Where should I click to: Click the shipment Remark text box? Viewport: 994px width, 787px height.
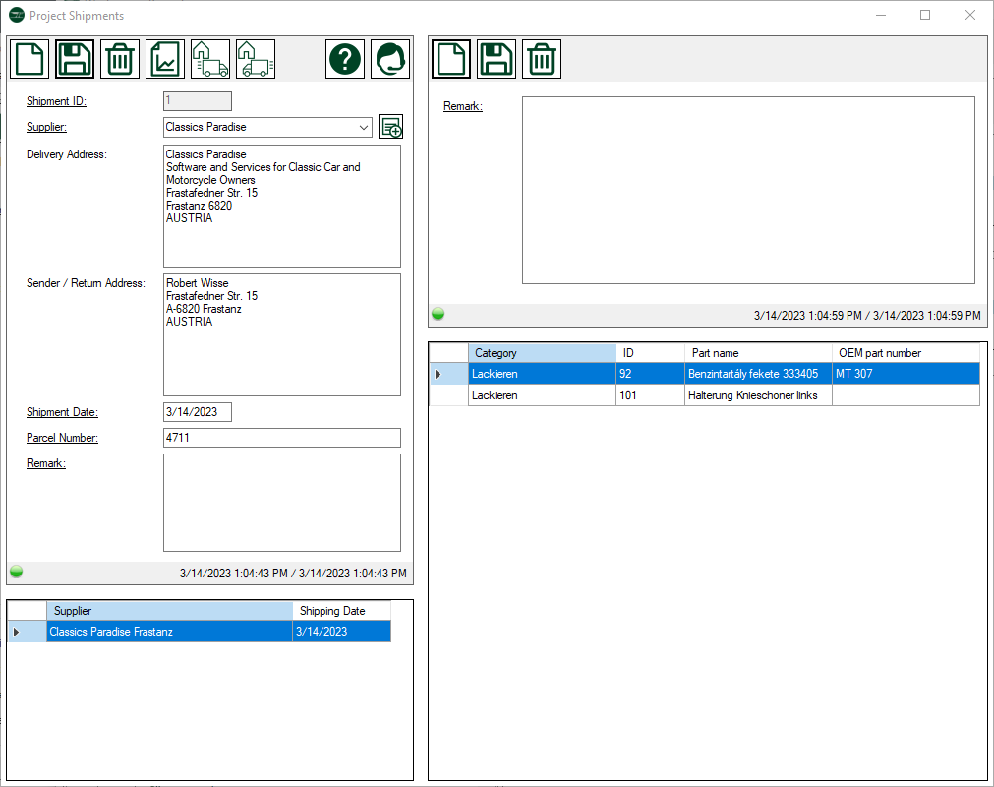point(282,503)
